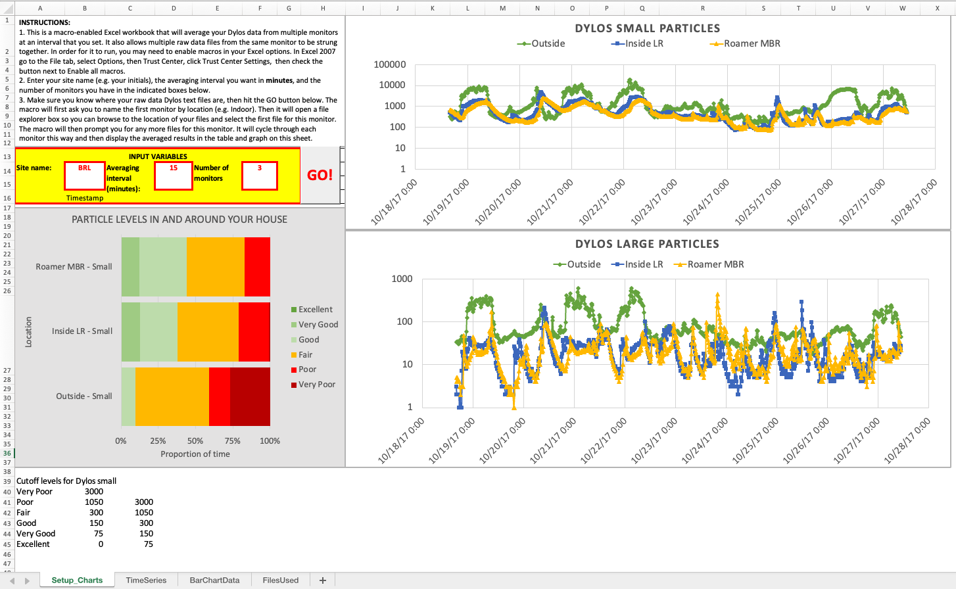Select the INSTRUCTIONS: heading text
956x589 pixels.
point(45,22)
